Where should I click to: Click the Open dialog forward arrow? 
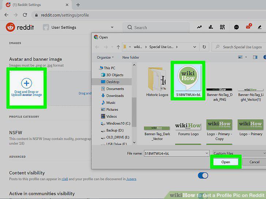[x=106, y=47]
